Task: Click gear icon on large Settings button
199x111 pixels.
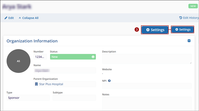Action: (148, 30)
